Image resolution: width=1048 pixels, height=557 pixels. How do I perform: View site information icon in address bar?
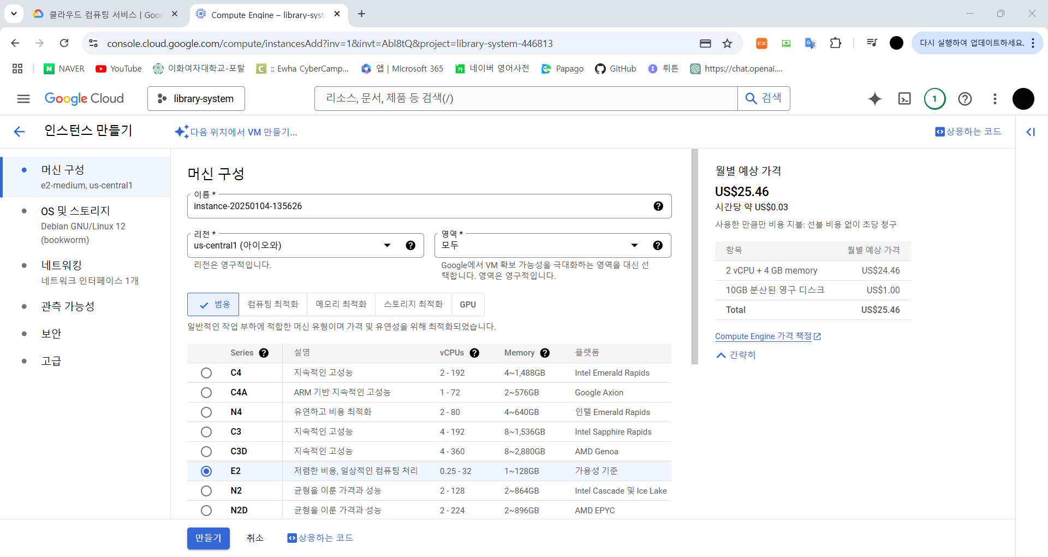pyautogui.click(x=93, y=43)
